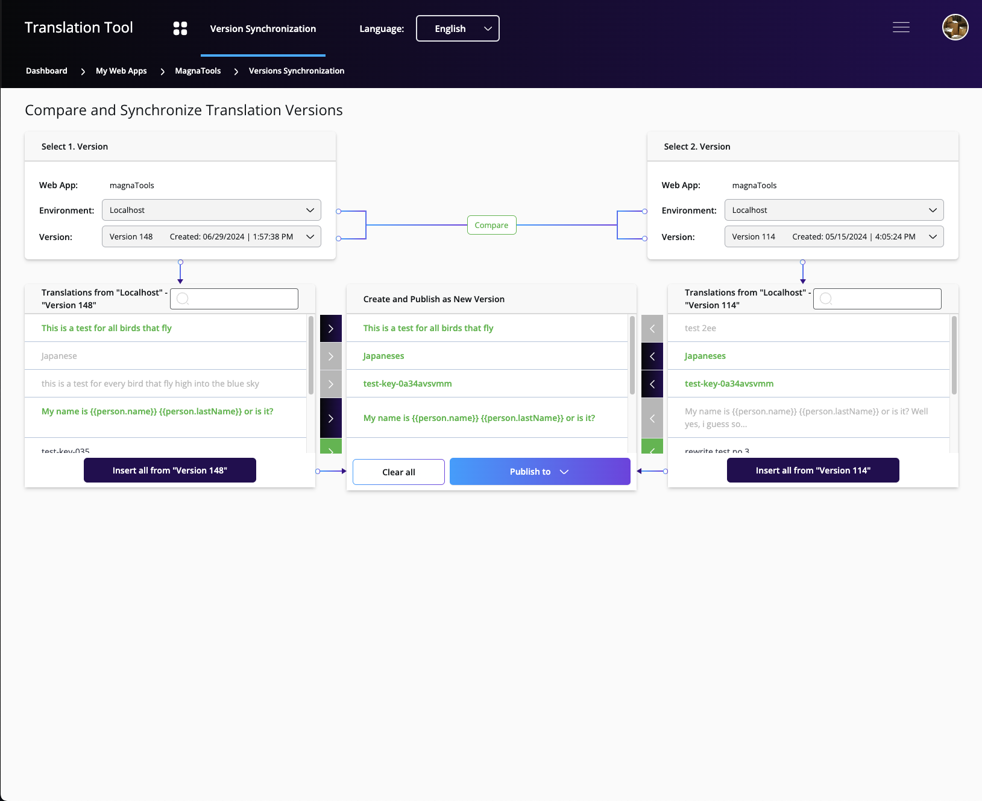This screenshot has height=801, width=982.
Task: Insert 'This is a test for all birds' arrow from Version 148
Action: pyautogui.click(x=330, y=328)
